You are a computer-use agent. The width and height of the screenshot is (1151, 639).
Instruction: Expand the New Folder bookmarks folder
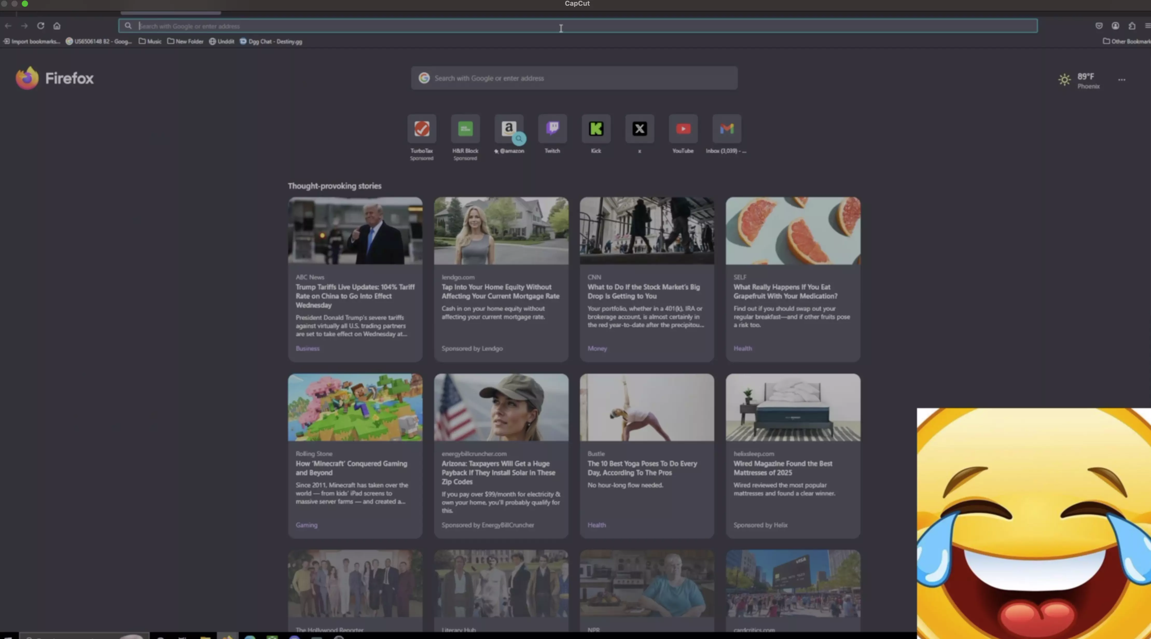185,41
